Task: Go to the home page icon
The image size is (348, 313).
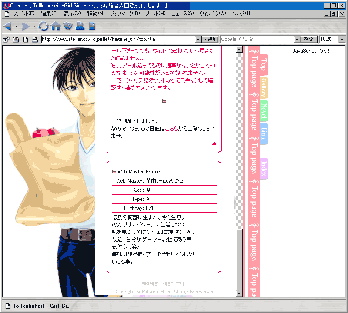Action: point(56,26)
